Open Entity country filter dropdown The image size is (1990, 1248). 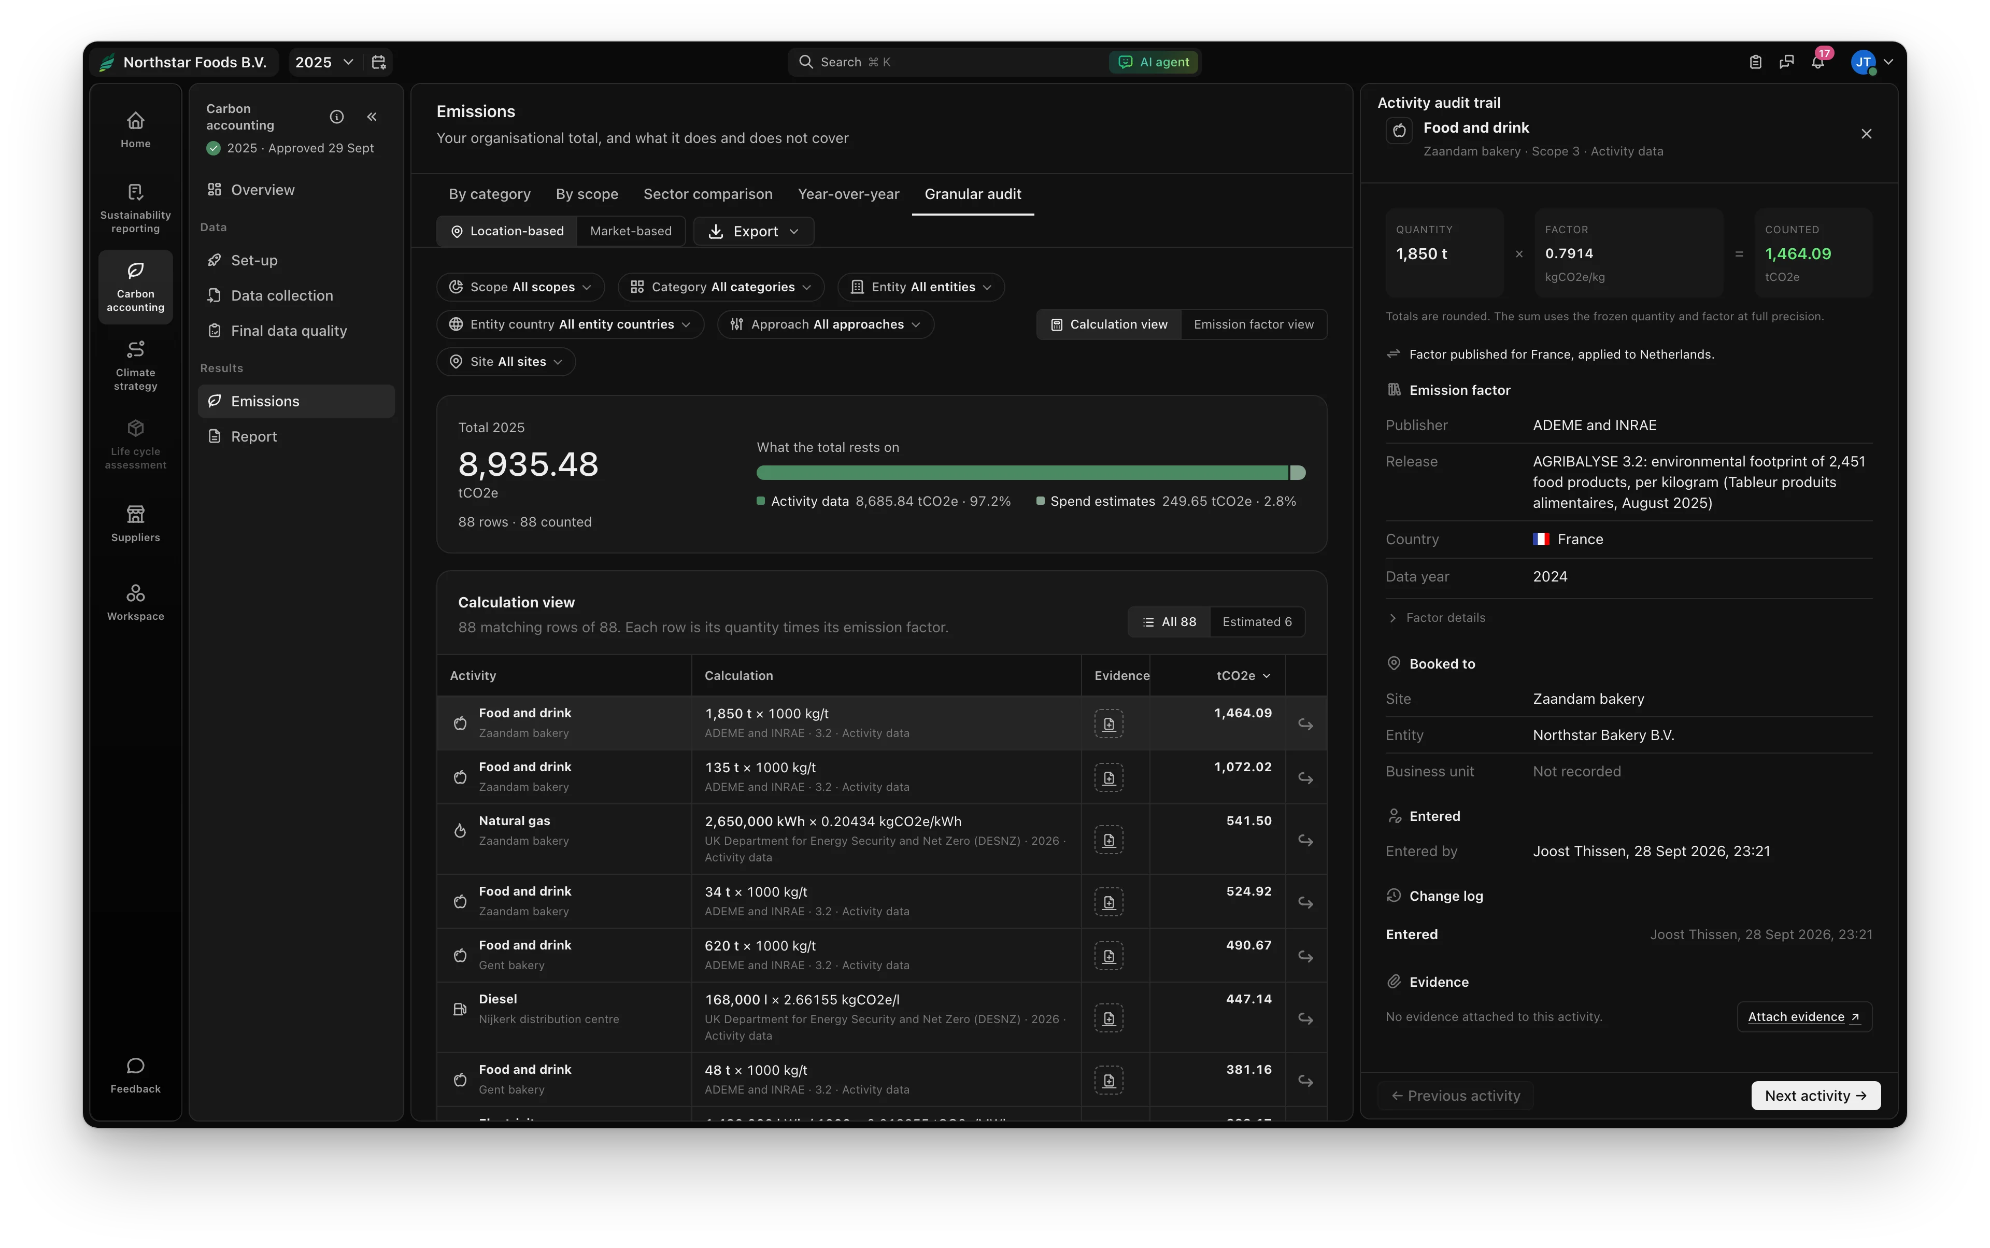point(570,324)
